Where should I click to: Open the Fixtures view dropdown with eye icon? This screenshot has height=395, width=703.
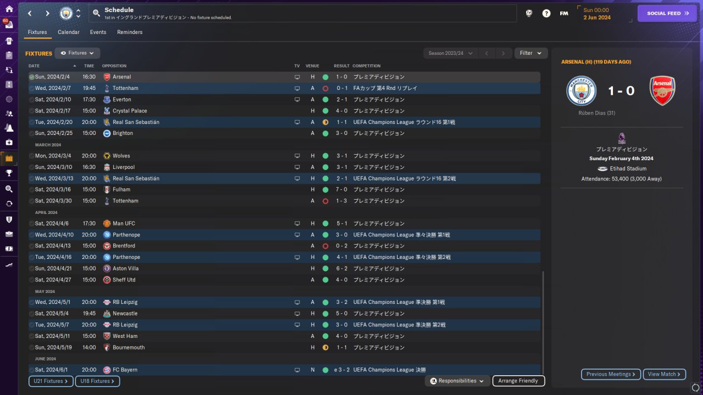tap(77, 53)
